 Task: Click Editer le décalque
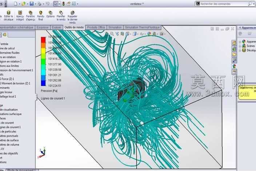[8, 16]
